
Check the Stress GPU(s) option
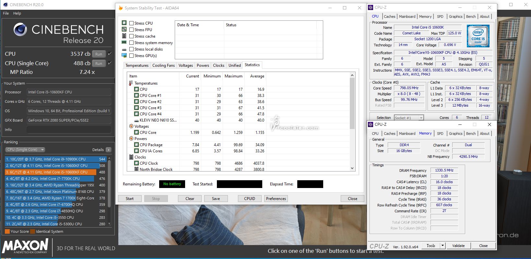point(131,56)
